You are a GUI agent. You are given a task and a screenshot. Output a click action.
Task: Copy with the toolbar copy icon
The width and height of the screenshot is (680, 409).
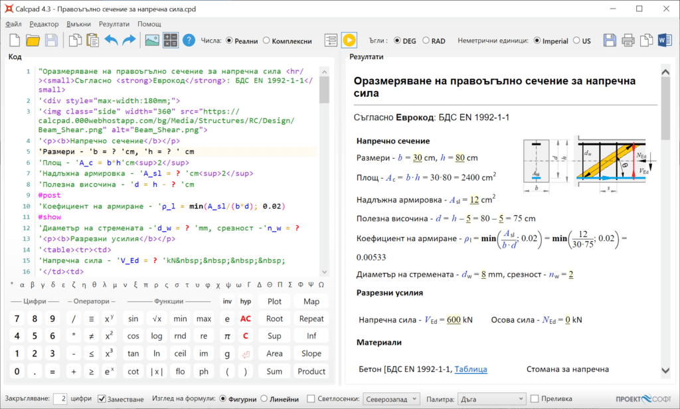(x=75, y=41)
